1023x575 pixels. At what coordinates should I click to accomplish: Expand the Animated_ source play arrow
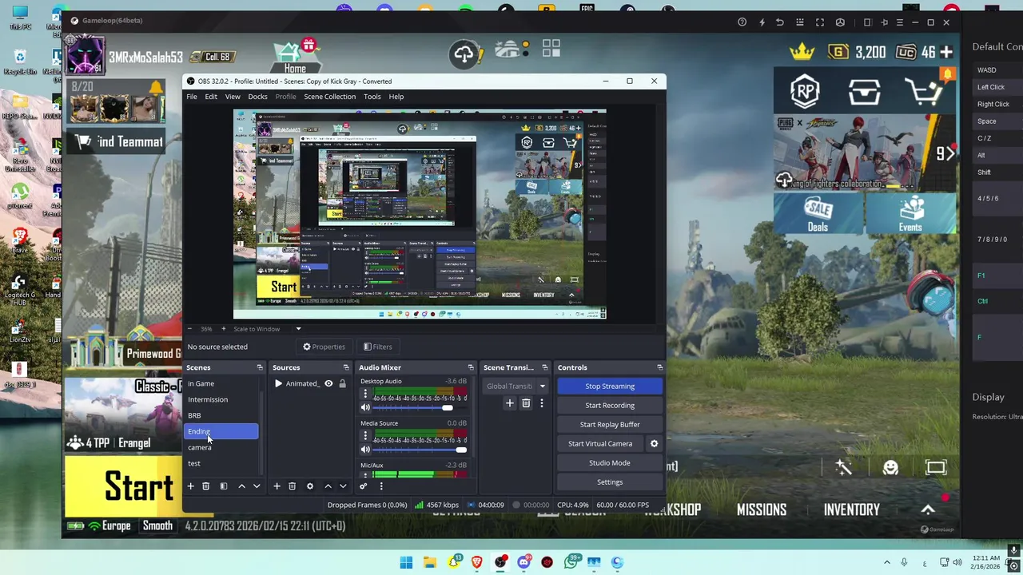278,383
